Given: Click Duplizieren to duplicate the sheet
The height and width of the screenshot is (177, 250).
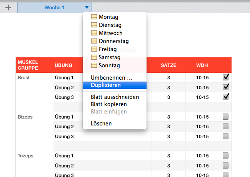Looking at the screenshot, I should (106, 85).
